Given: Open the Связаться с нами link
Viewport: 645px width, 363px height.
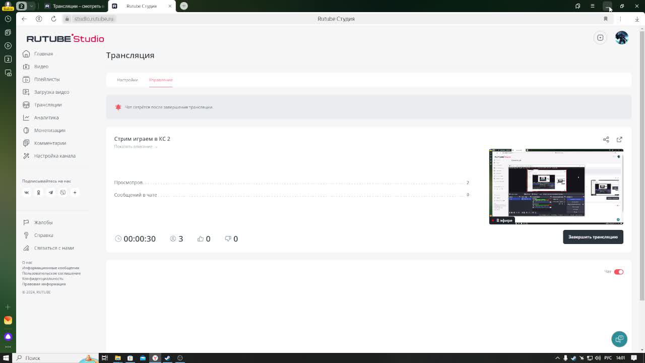Looking at the screenshot, I should [54, 248].
